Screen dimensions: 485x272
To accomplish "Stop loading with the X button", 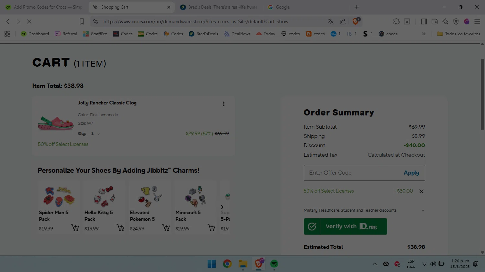I will point(29,21).
